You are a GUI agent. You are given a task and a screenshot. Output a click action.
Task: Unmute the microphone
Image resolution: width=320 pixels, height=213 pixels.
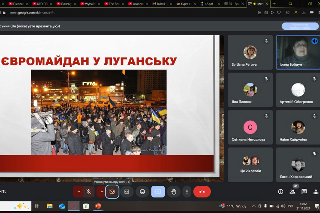89,192
